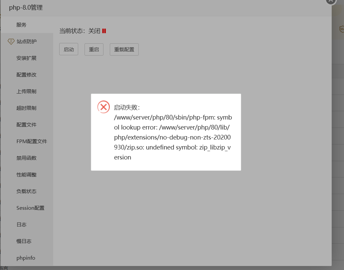Click the red paused status indicator
The image size is (344, 270).
[104, 31]
